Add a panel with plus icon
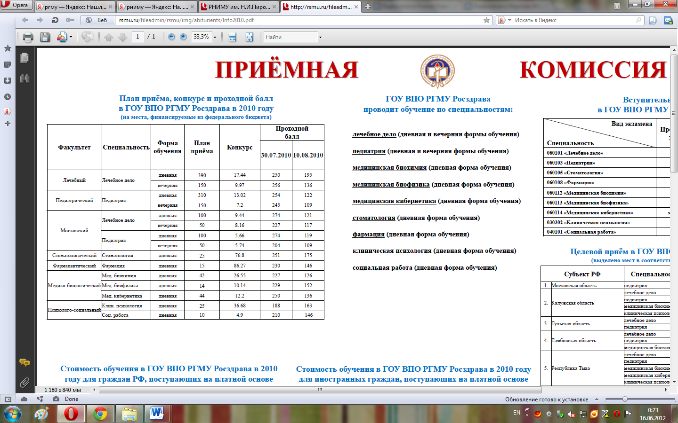 (8, 123)
